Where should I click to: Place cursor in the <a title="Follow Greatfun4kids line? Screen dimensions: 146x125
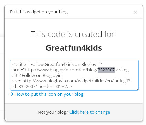(x=57, y=65)
